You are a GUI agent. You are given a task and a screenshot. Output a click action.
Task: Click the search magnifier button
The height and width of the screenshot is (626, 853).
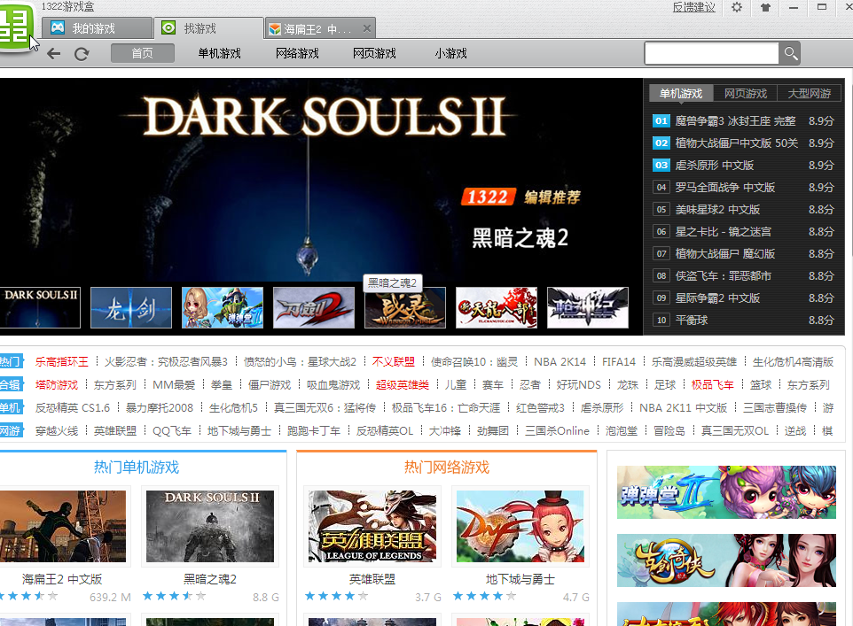(x=790, y=53)
